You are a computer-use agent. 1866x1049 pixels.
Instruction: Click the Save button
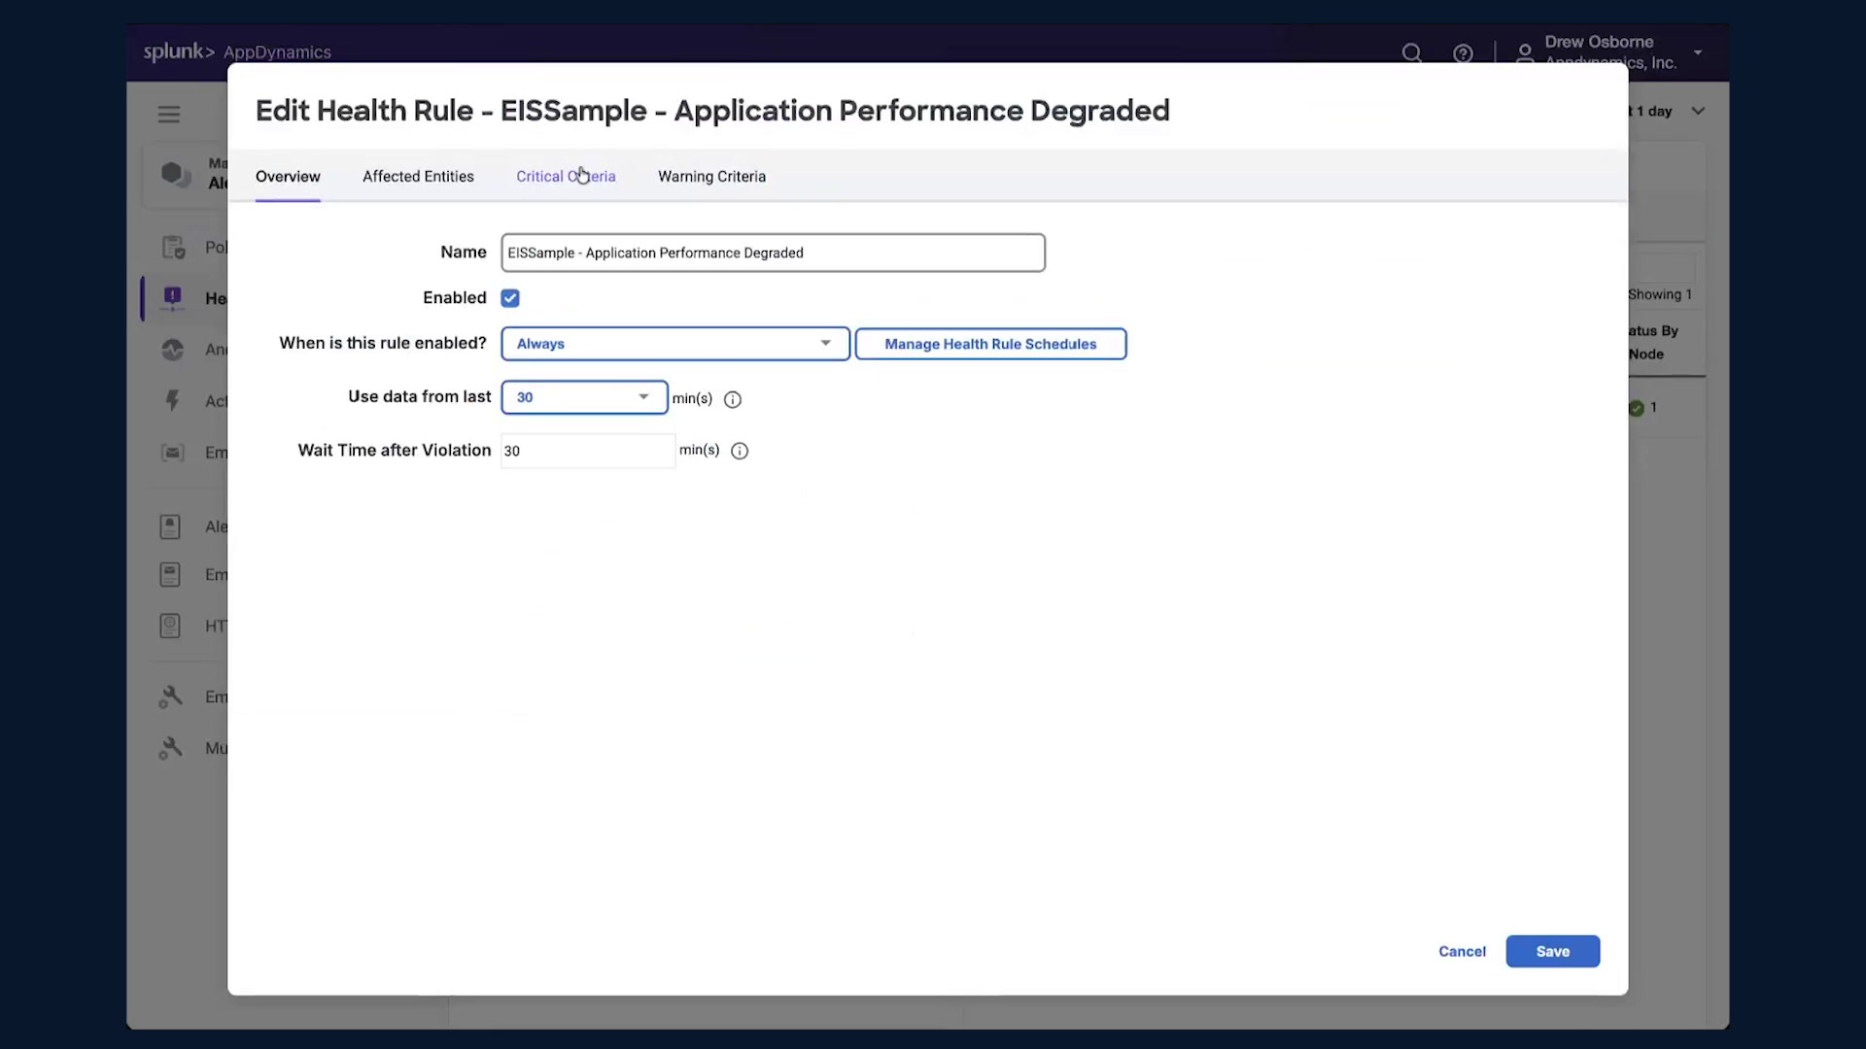1552,952
